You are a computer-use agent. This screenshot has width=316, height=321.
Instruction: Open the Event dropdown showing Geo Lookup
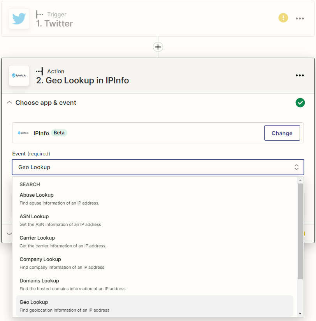pos(158,167)
